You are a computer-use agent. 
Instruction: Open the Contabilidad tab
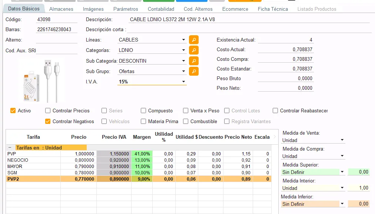(x=161, y=9)
